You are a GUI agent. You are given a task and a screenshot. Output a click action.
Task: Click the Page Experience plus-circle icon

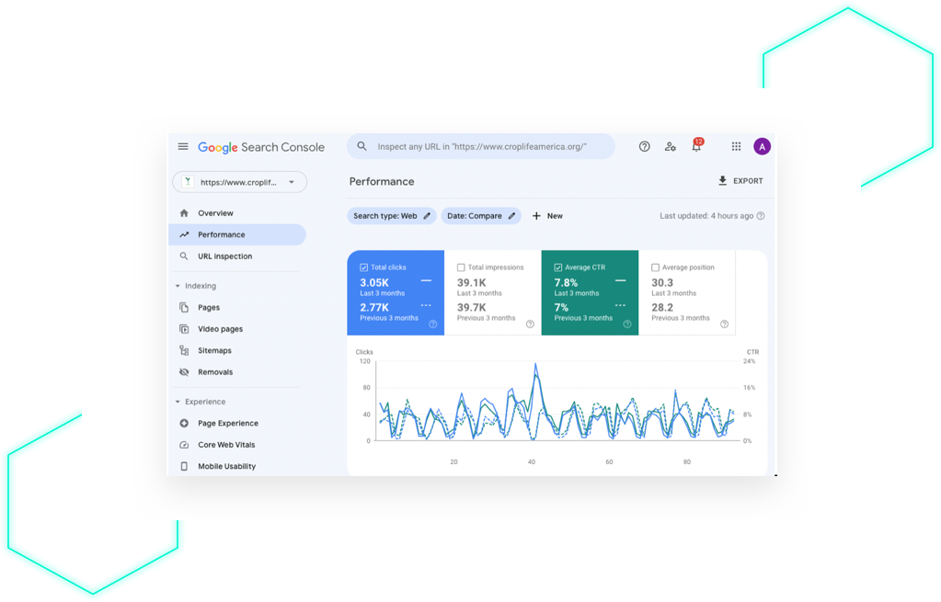[x=184, y=424]
